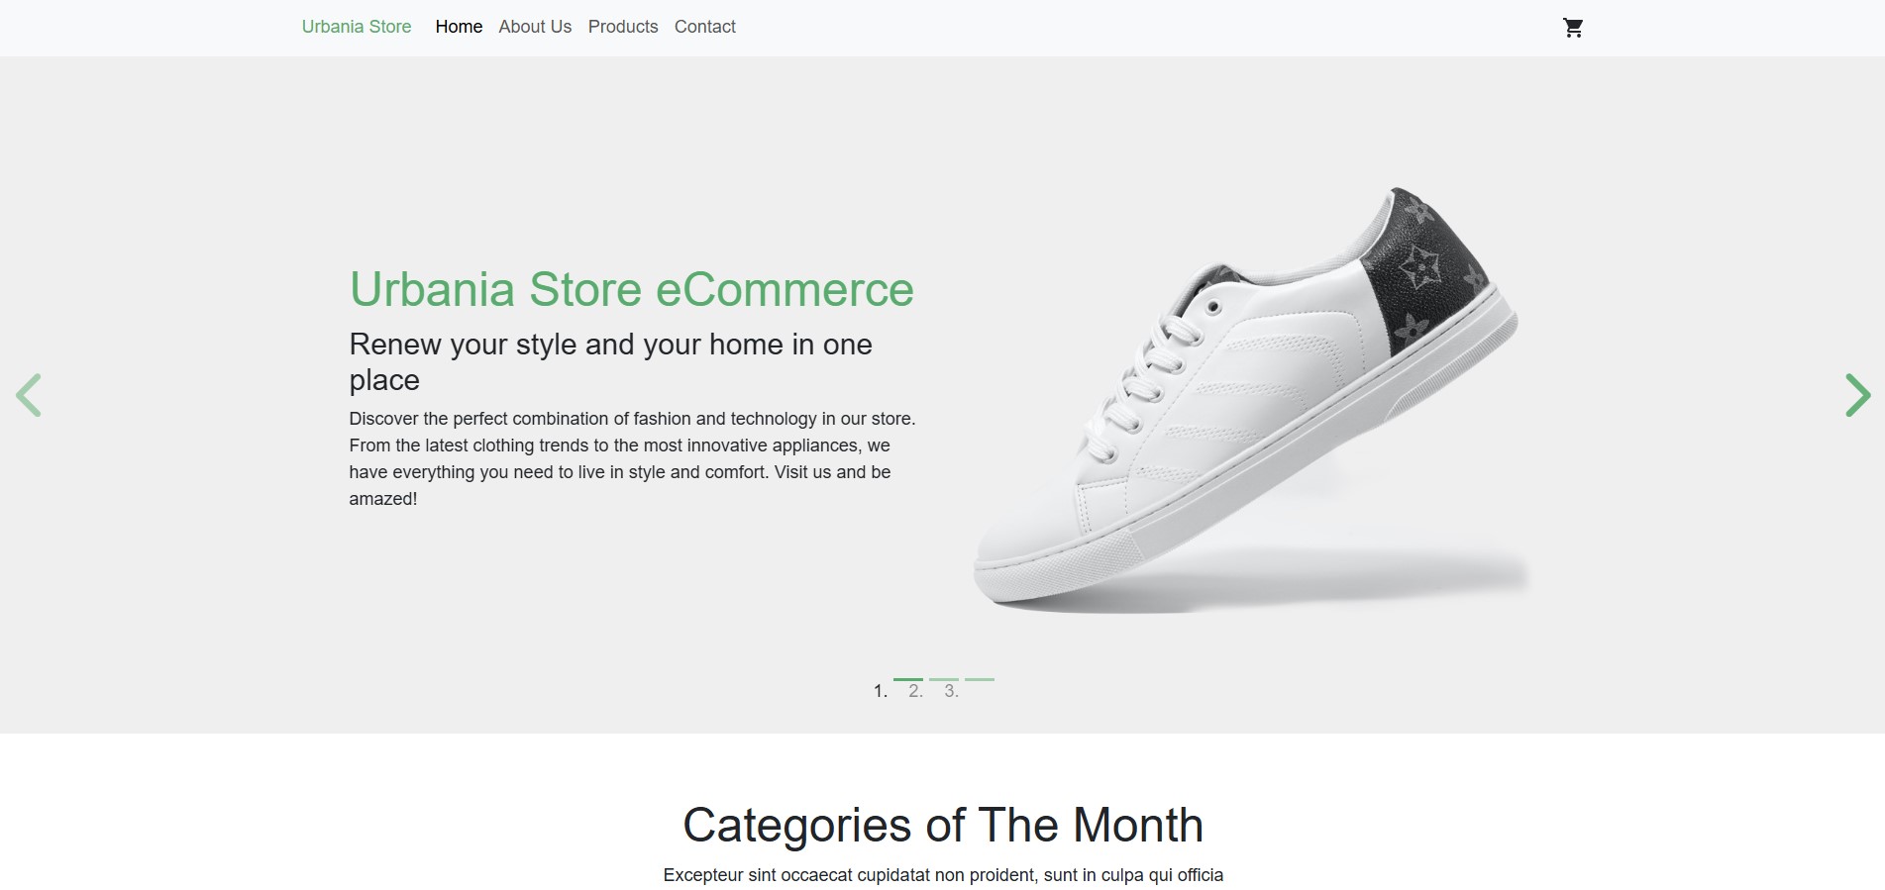The height and width of the screenshot is (890, 1885).
Task: Click the Urbania Store brand logo link
Action: (x=357, y=27)
